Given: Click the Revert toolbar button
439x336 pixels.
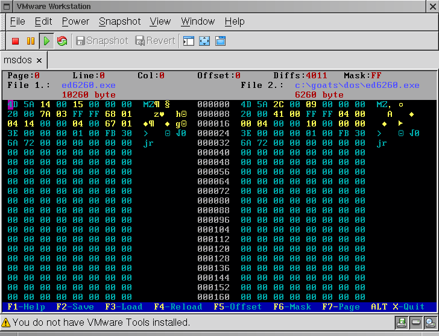Looking at the screenshot, I should point(156,41).
